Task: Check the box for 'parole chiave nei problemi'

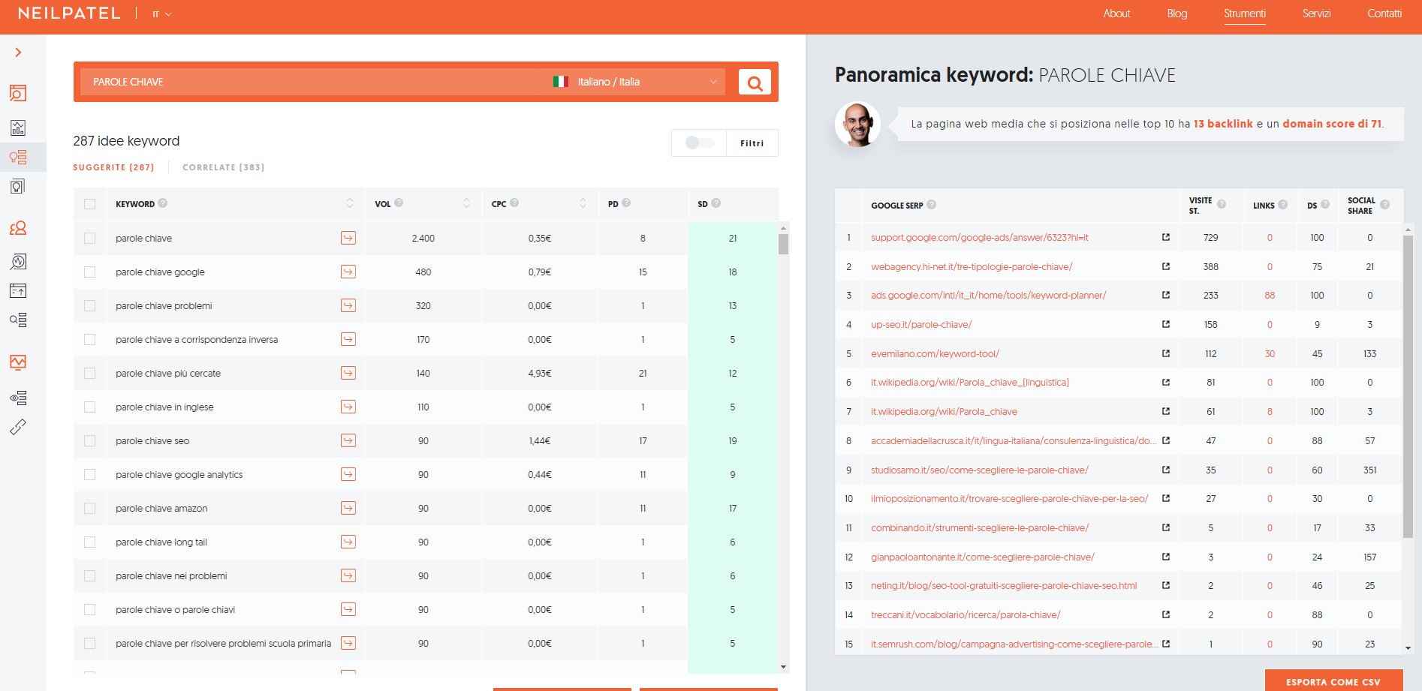Action: pos(90,575)
